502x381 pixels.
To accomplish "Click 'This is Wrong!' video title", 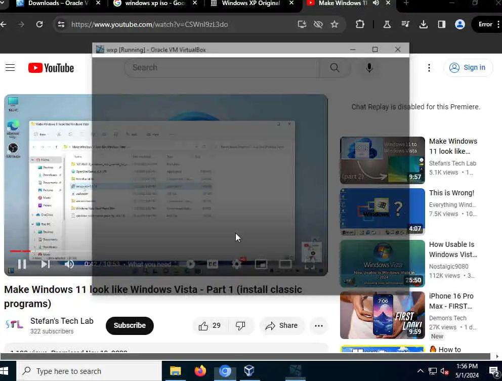I will click(451, 193).
